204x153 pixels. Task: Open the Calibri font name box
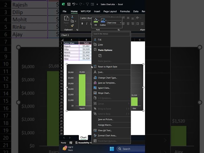point(86,18)
